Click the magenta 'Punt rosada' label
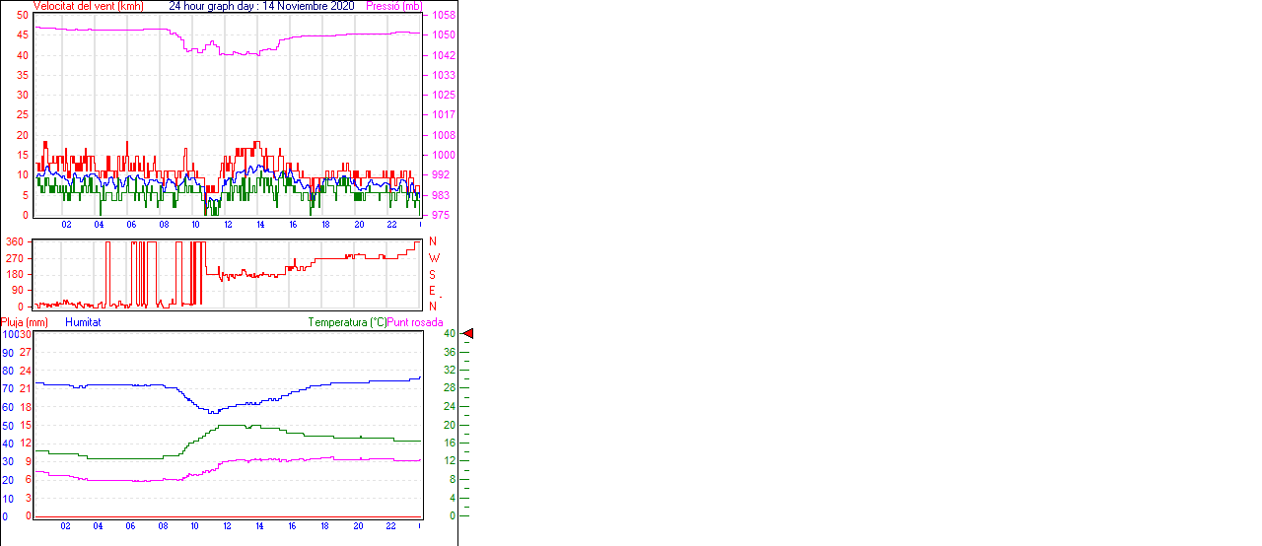The width and height of the screenshot is (1262, 546). coord(415,322)
